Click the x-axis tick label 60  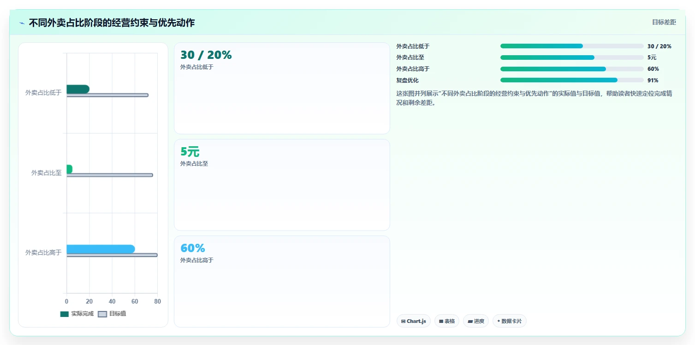tap(135, 301)
